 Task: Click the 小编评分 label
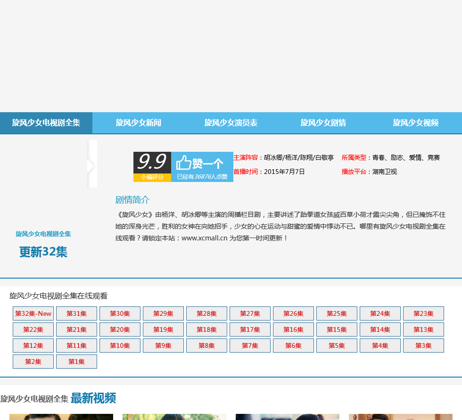(x=152, y=177)
